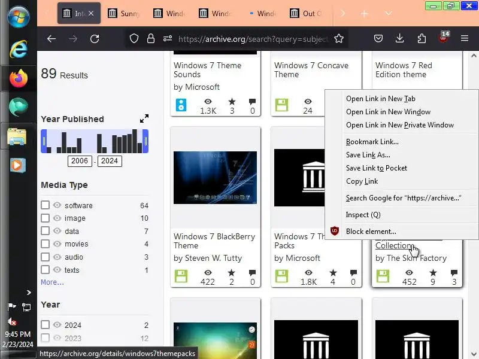Select Copy Link from context menu

362,181
